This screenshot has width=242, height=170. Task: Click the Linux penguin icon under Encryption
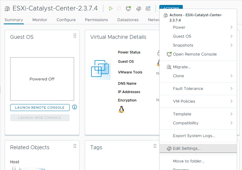tap(121, 109)
